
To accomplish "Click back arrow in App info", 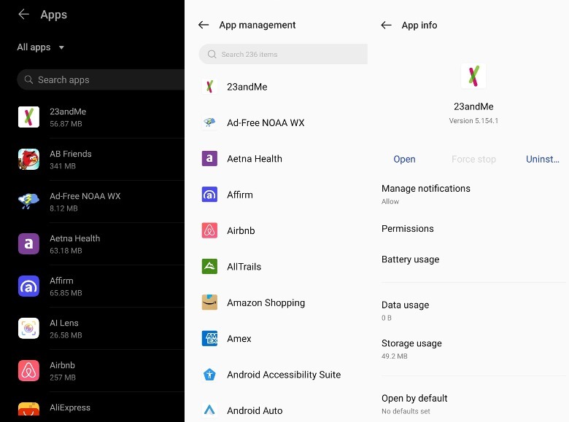I will click(386, 25).
